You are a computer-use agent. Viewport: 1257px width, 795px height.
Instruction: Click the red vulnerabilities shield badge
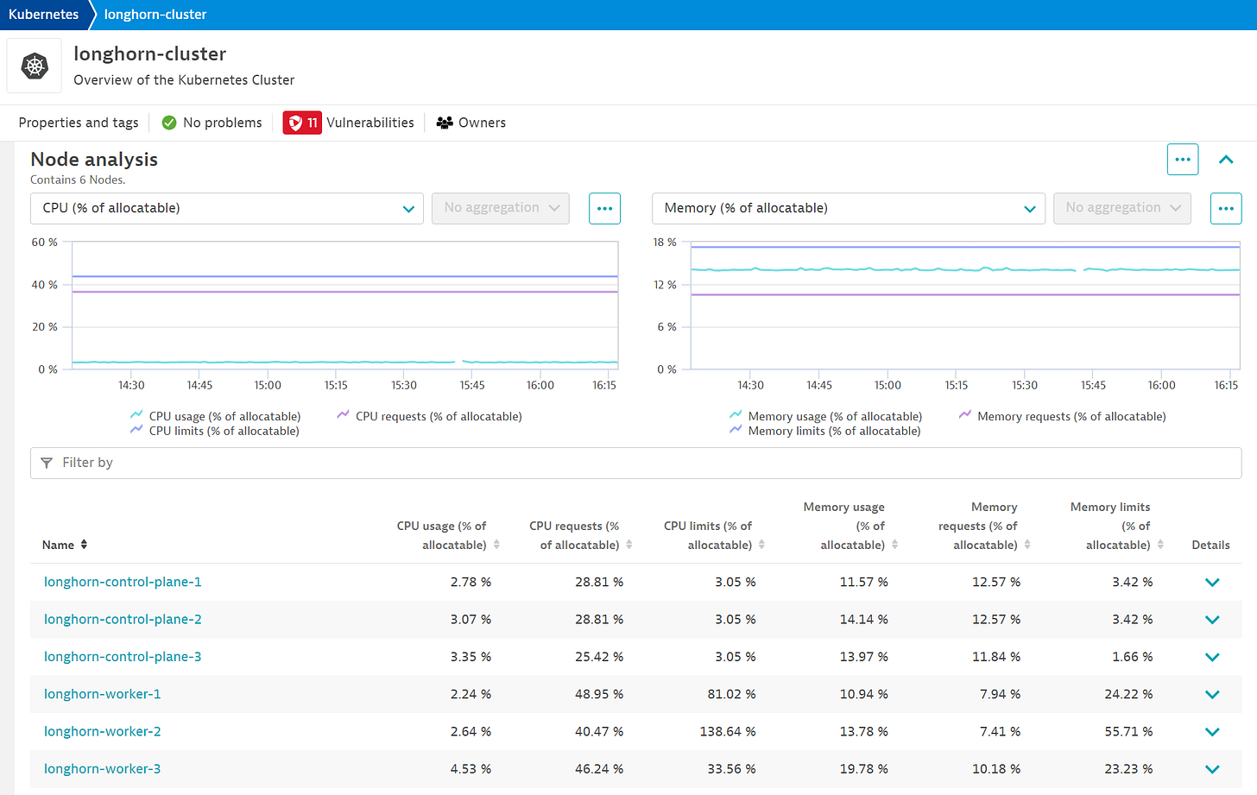point(302,123)
